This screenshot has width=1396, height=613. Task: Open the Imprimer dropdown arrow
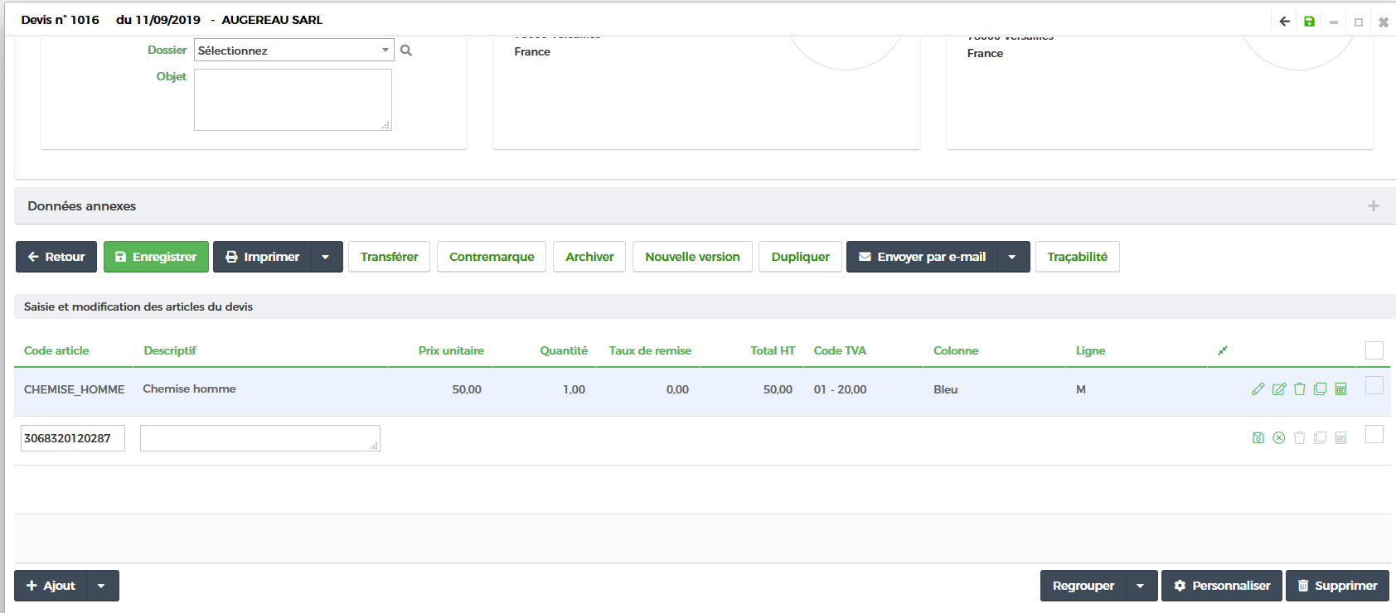(x=326, y=257)
